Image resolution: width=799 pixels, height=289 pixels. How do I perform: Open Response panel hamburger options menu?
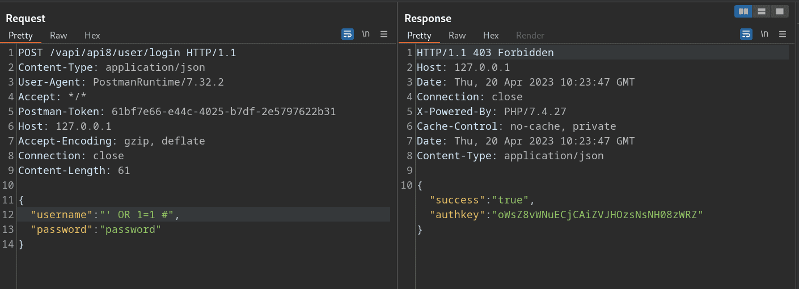coord(783,34)
